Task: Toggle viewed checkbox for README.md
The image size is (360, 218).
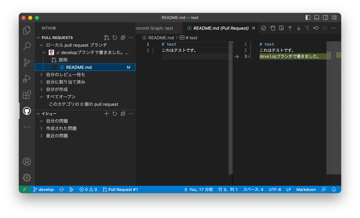Action: point(54,67)
